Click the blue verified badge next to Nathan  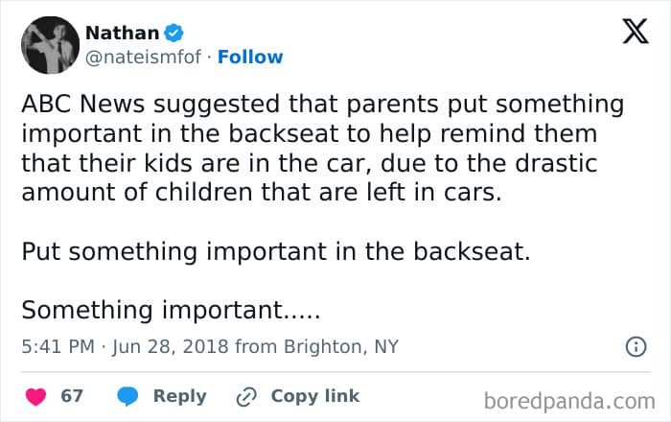174,34
